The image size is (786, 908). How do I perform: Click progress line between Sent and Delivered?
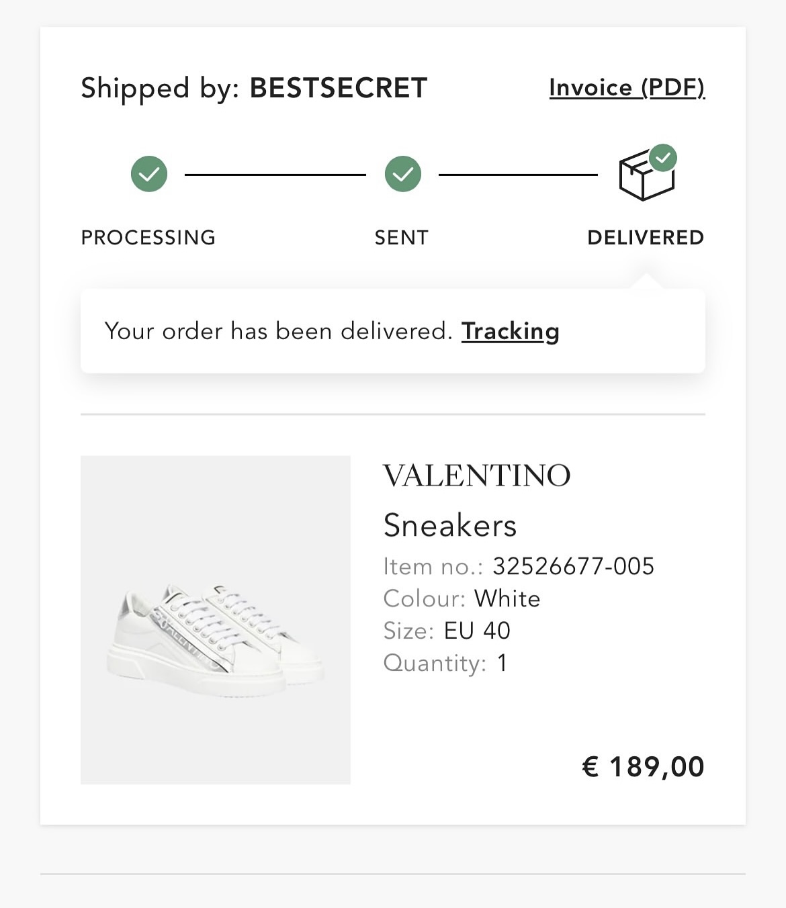coord(518,175)
